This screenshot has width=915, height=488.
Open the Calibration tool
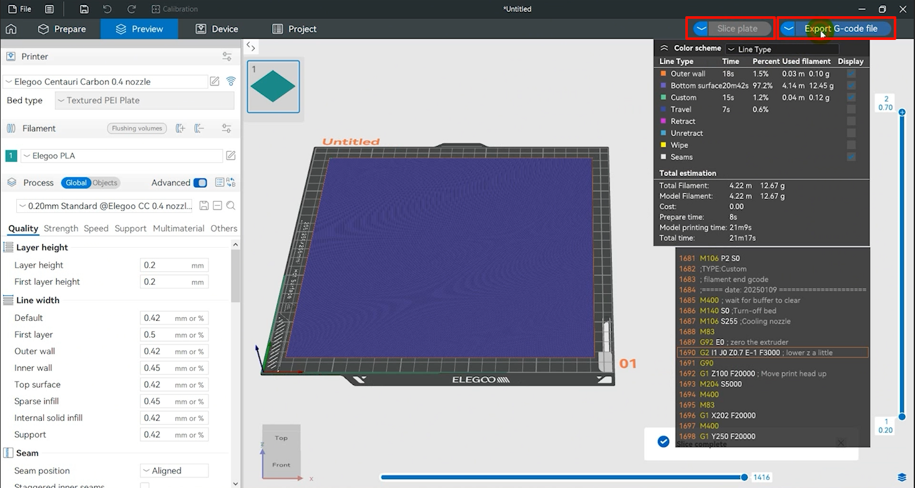pos(175,9)
